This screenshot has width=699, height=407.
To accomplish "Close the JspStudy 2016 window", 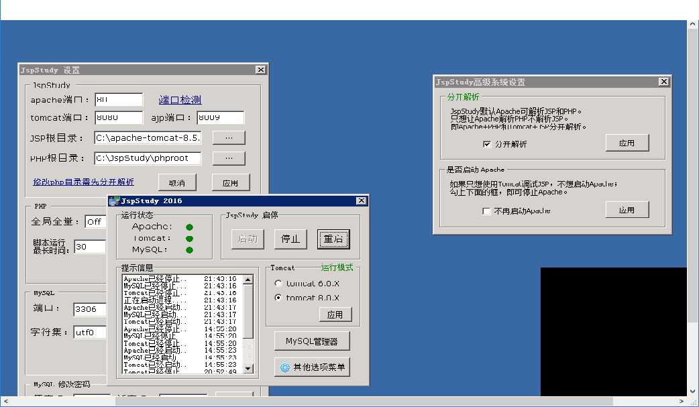I will 362,200.
